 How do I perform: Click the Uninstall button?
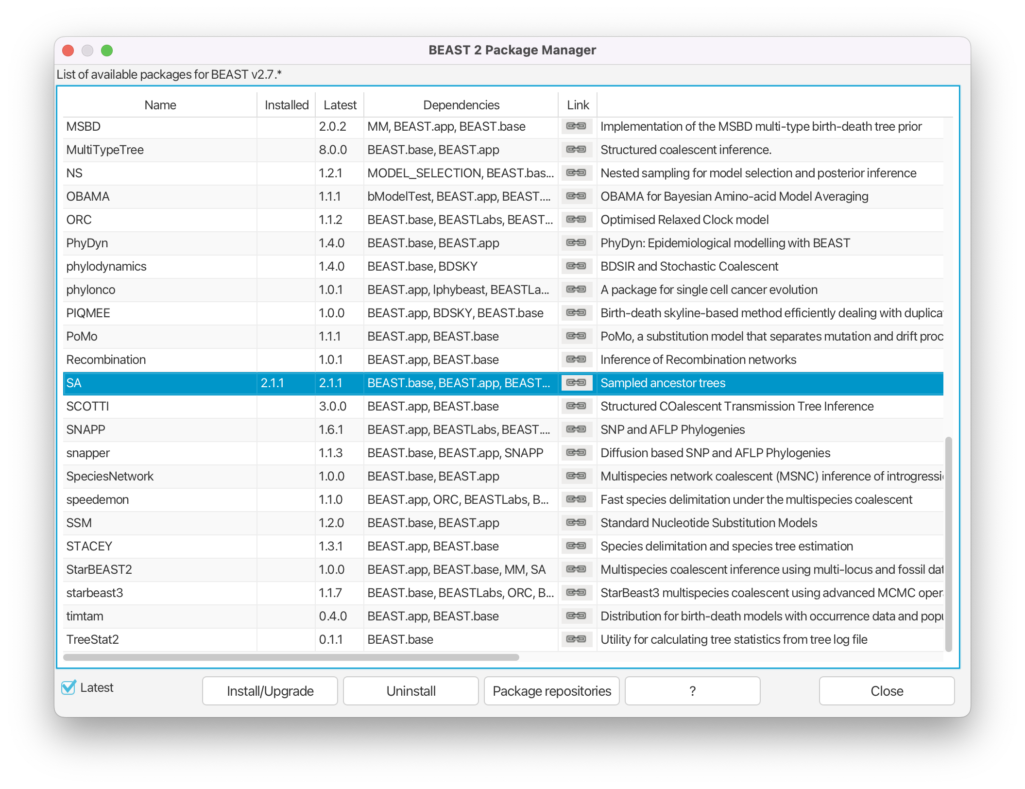[x=410, y=691]
